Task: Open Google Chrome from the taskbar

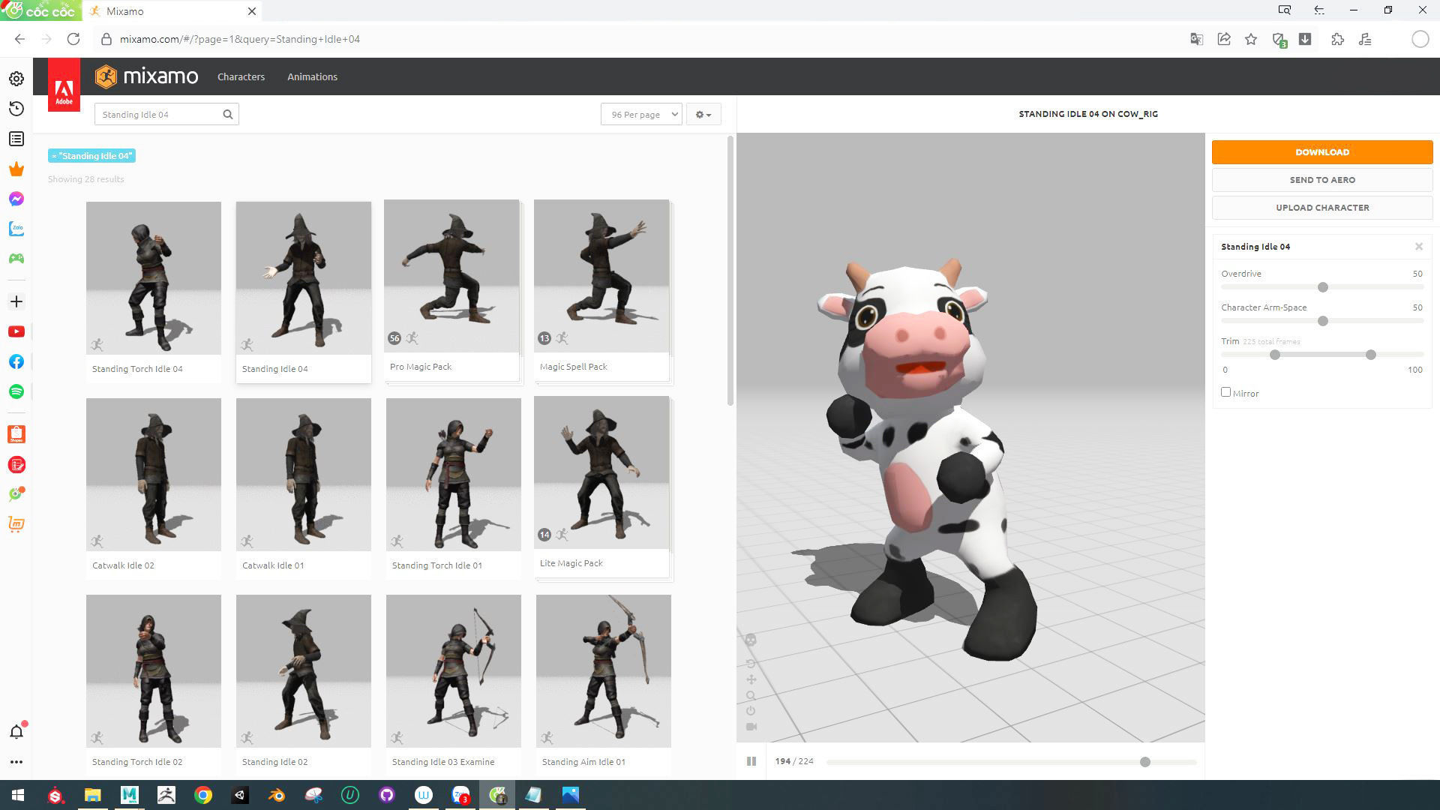Action: pyautogui.click(x=203, y=795)
